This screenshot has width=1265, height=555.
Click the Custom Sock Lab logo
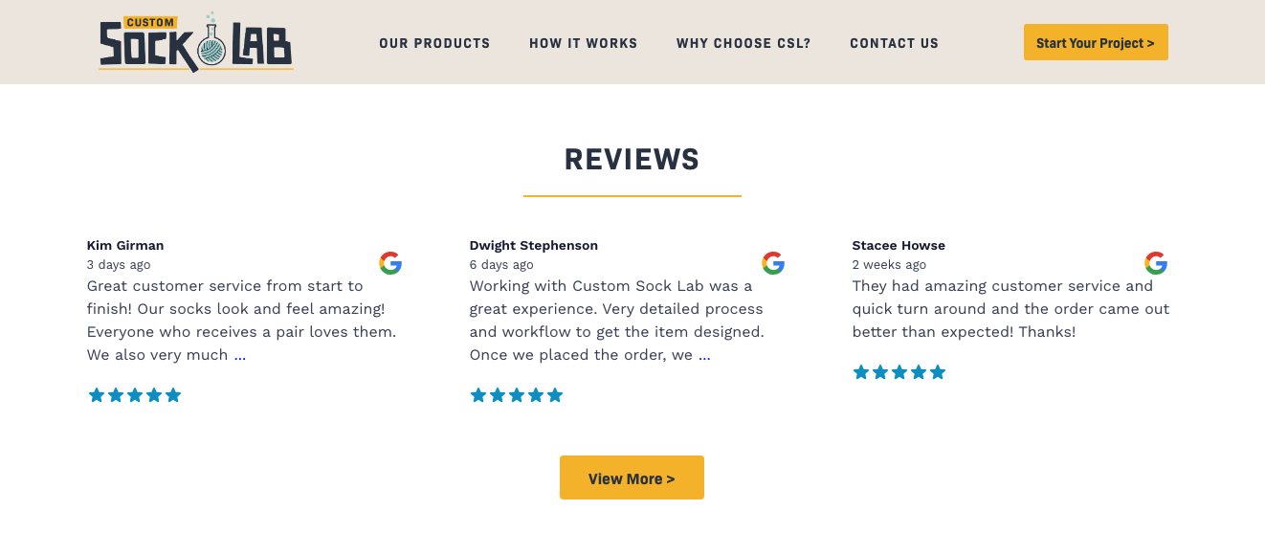196,43
